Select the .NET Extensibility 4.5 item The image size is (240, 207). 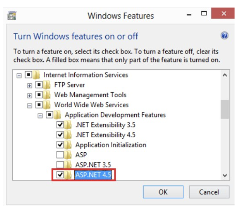(105, 135)
